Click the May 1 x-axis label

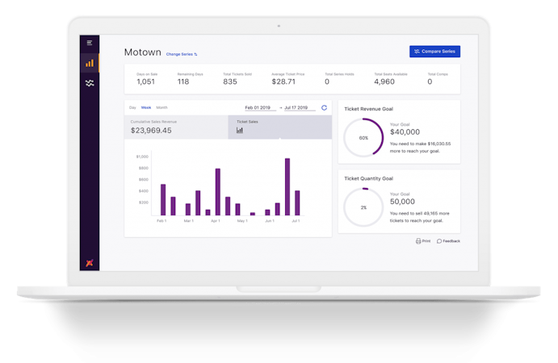click(x=242, y=221)
